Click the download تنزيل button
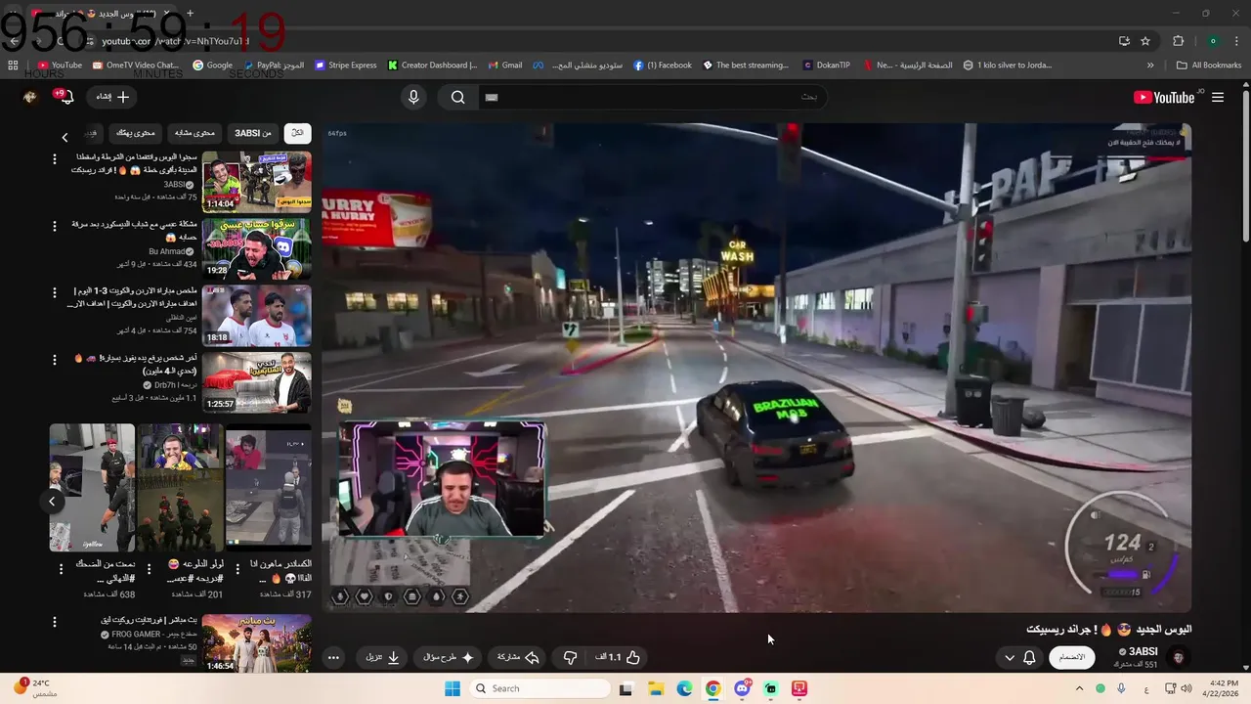This screenshot has width=1251, height=704. tap(382, 657)
